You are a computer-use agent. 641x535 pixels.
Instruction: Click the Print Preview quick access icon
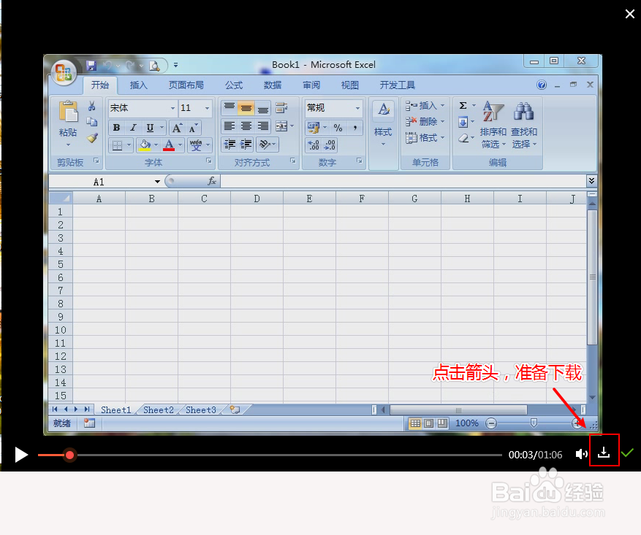[154, 65]
